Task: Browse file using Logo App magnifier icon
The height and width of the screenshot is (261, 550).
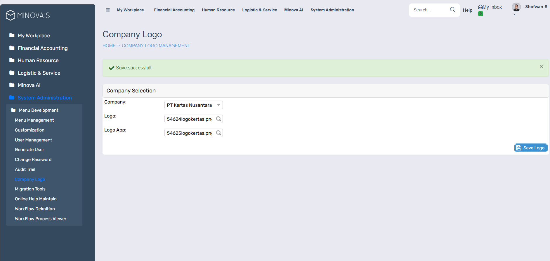Action: (218, 133)
